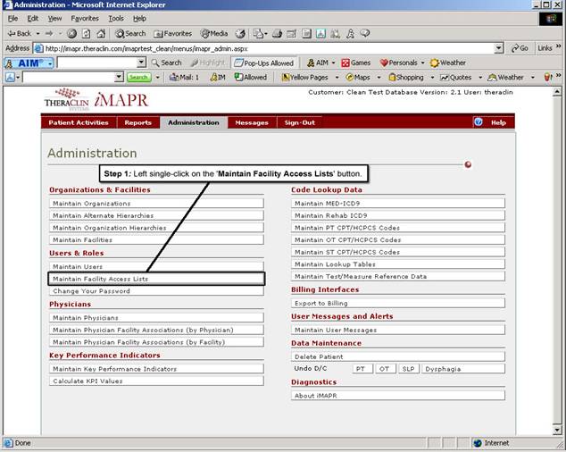Open the IE Search pane

click(130, 34)
